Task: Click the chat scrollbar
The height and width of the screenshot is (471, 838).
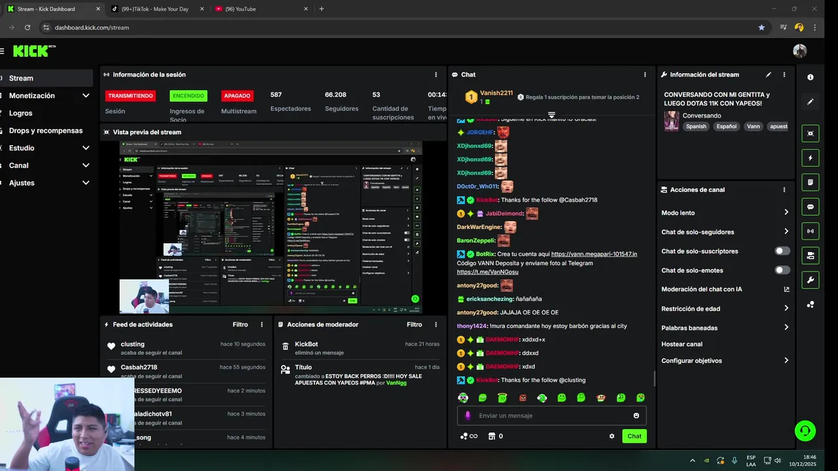Action: point(654,379)
